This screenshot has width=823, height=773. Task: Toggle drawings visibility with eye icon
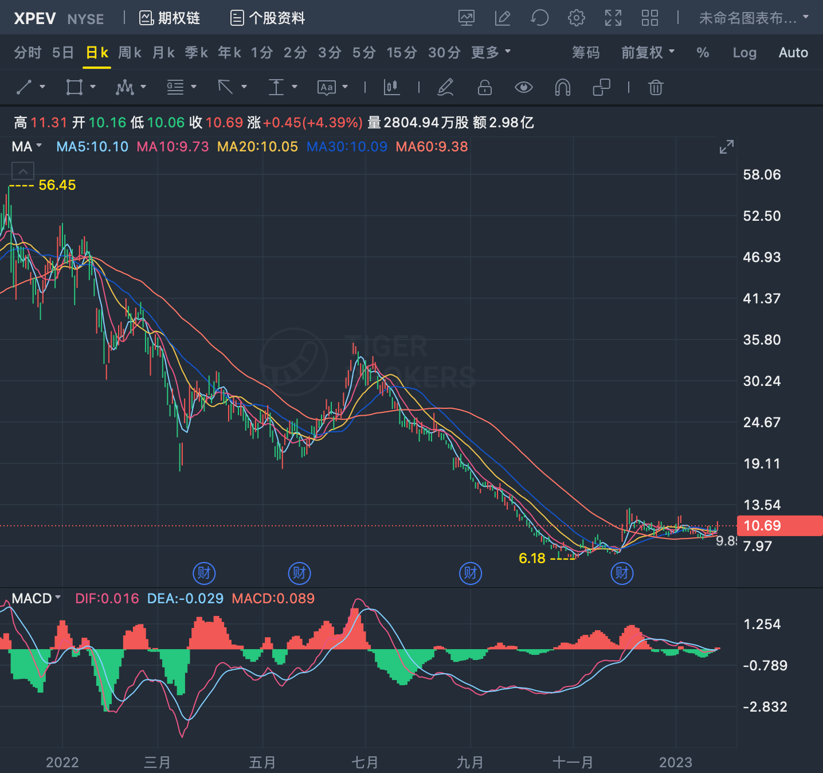point(523,87)
